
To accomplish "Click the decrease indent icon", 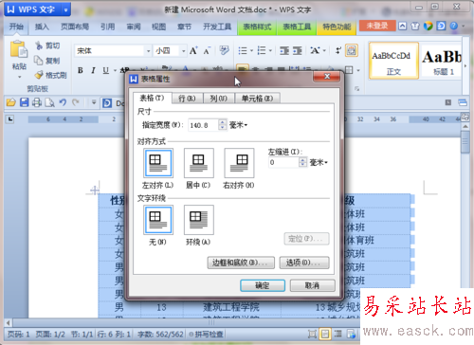I will (284, 50).
